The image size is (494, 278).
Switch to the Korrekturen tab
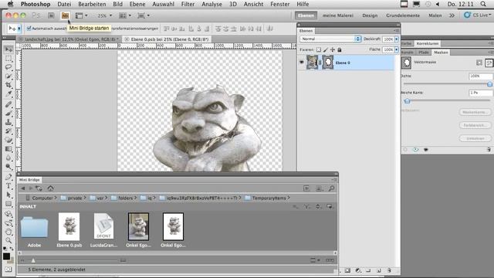pos(427,43)
